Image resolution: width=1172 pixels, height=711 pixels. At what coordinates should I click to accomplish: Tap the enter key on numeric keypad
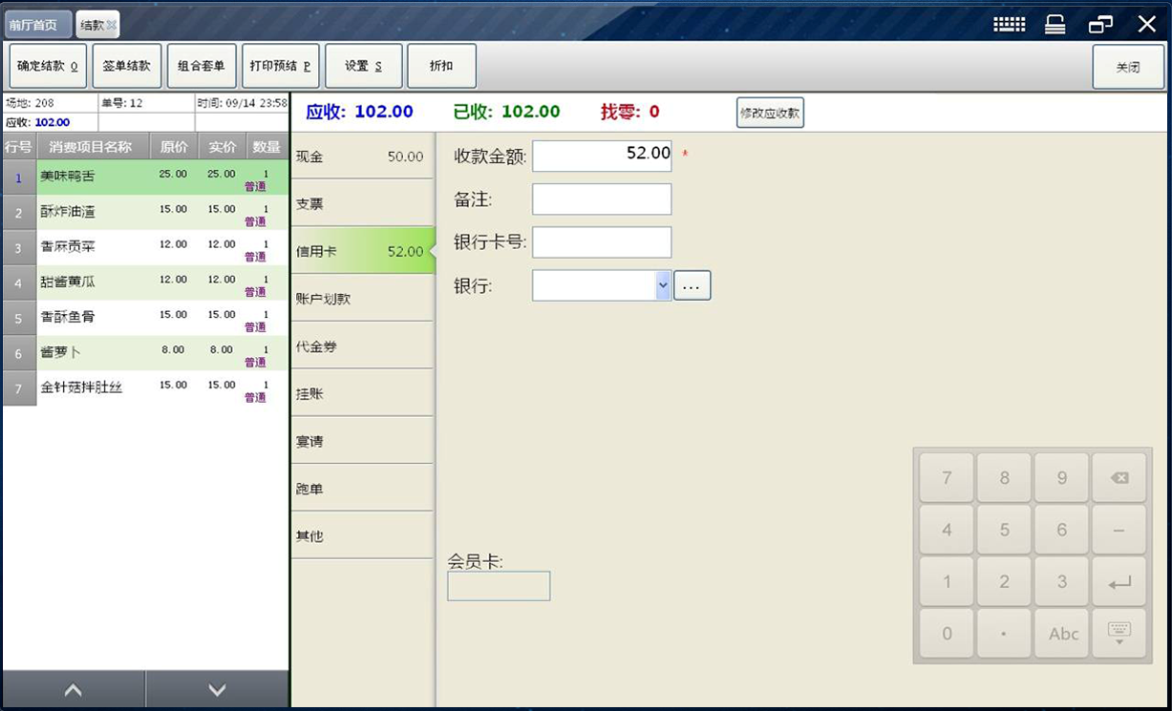[x=1119, y=582]
